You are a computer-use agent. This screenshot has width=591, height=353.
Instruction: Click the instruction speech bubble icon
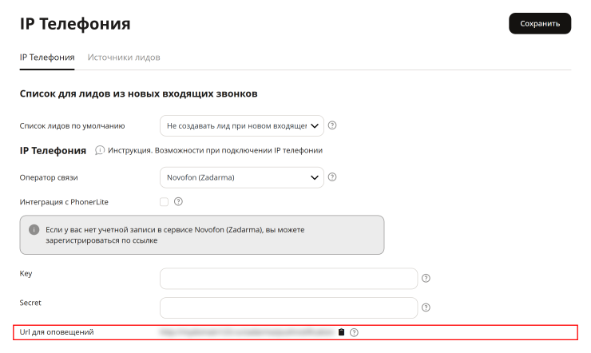tap(100, 150)
